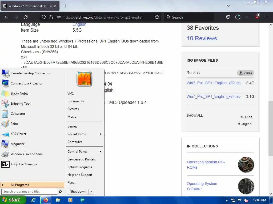Click the archive.org URL address bar
This screenshot has width=273, height=204.
pyautogui.click(x=103, y=17)
